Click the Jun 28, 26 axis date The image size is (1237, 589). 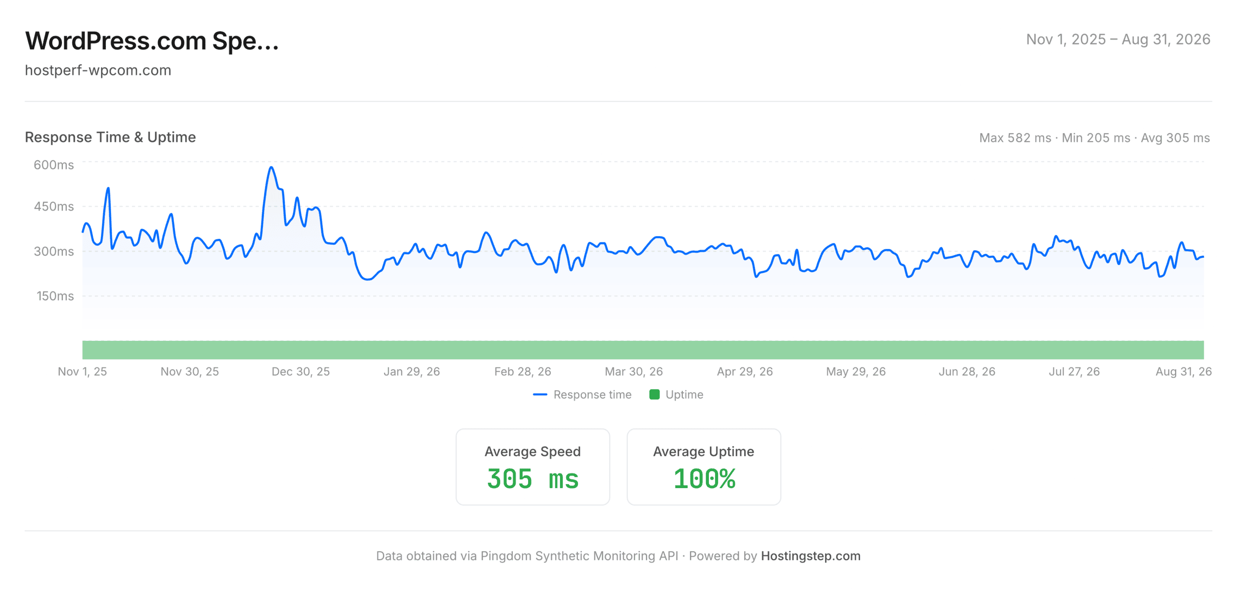pos(967,371)
